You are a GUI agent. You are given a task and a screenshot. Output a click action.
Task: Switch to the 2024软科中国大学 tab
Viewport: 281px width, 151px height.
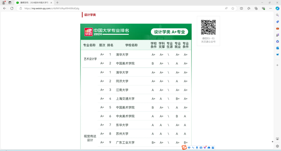point(34,3)
